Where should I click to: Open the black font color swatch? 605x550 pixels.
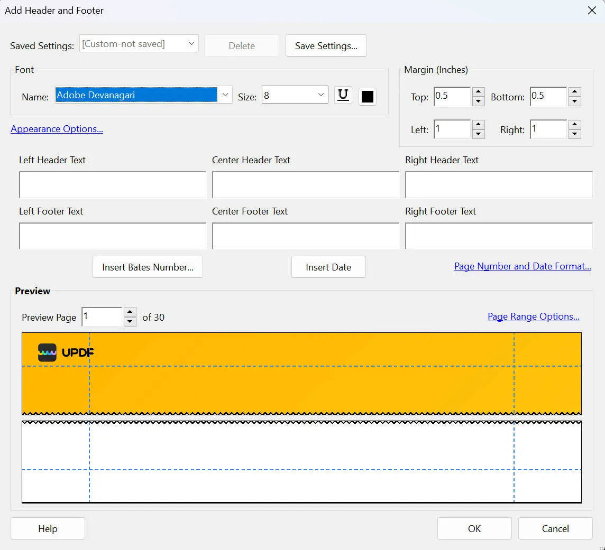[367, 97]
